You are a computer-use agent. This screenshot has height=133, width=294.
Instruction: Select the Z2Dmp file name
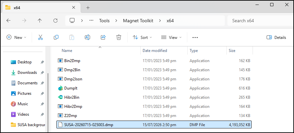[70, 116]
